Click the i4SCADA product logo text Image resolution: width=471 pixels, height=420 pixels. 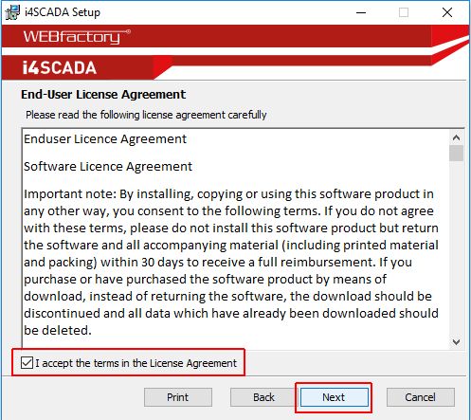tap(60, 67)
